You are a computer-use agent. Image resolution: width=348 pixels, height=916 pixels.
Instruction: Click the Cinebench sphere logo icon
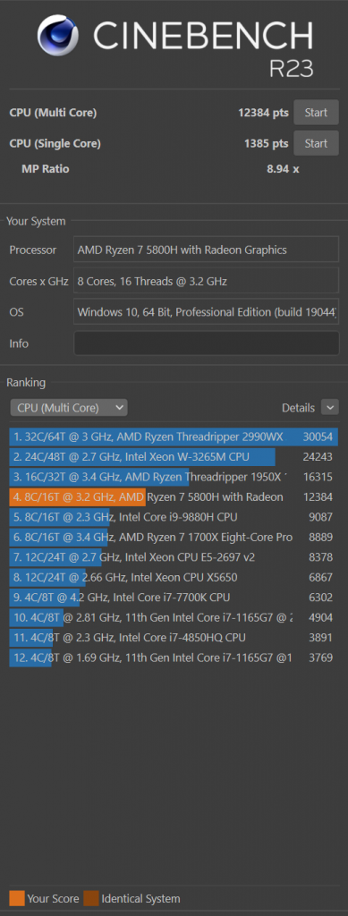point(58,36)
